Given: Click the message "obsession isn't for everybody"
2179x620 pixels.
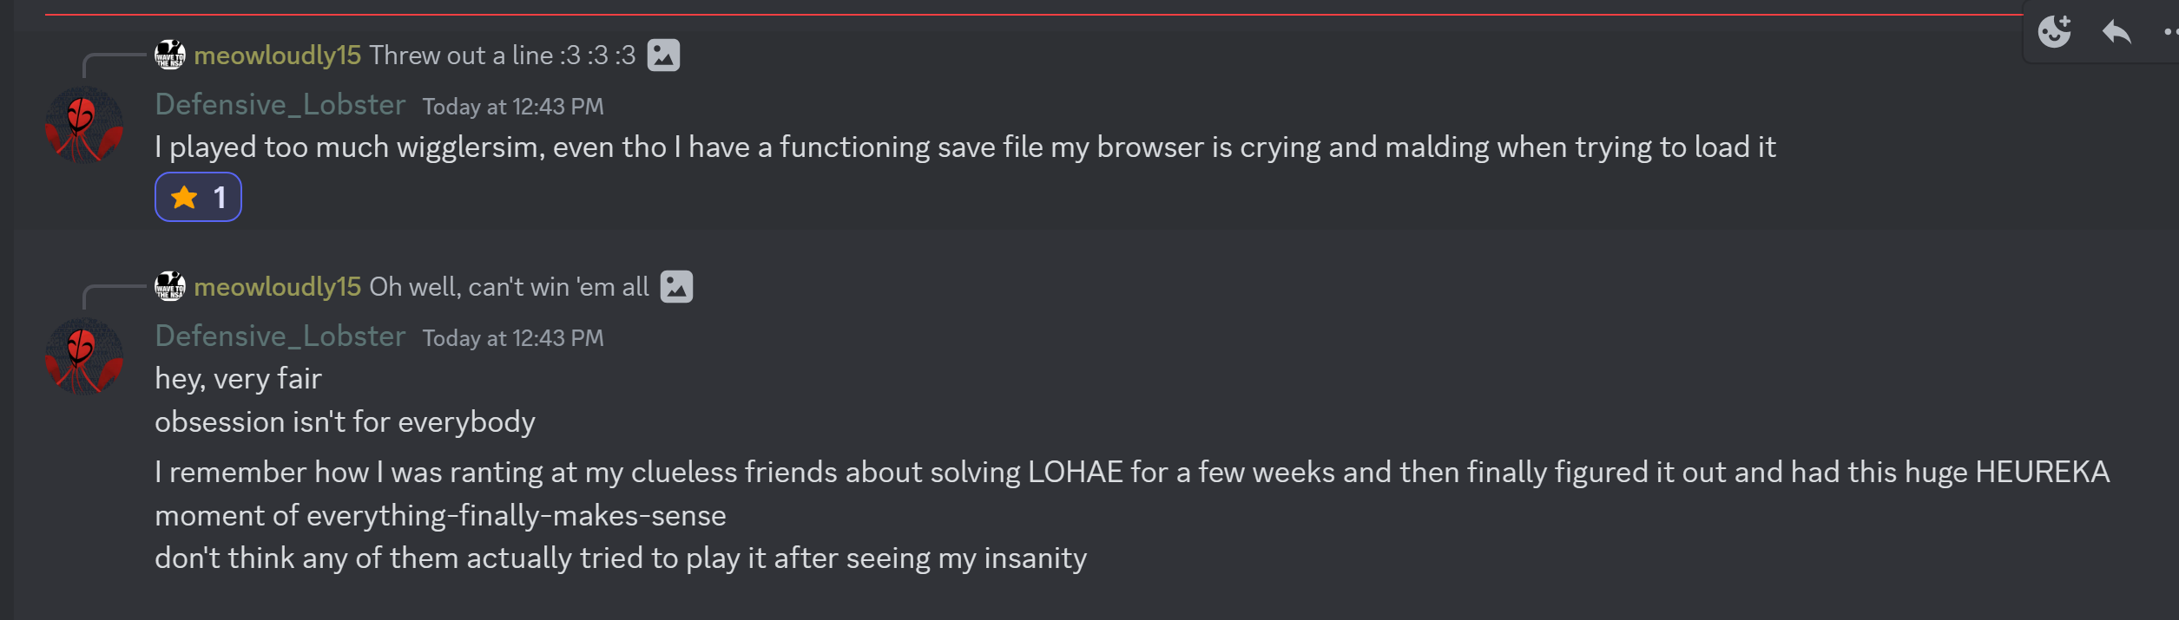Looking at the screenshot, I should tap(345, 422).
